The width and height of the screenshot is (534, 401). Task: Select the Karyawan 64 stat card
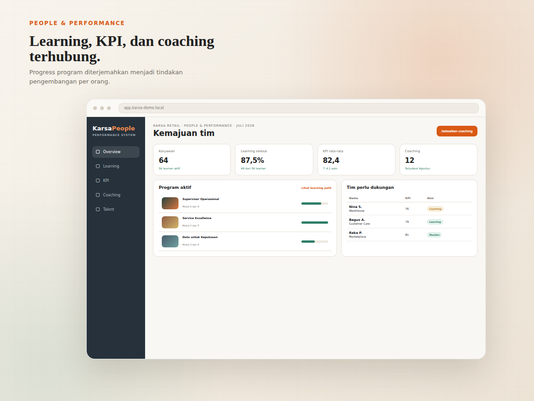click(x=192, y=160)
